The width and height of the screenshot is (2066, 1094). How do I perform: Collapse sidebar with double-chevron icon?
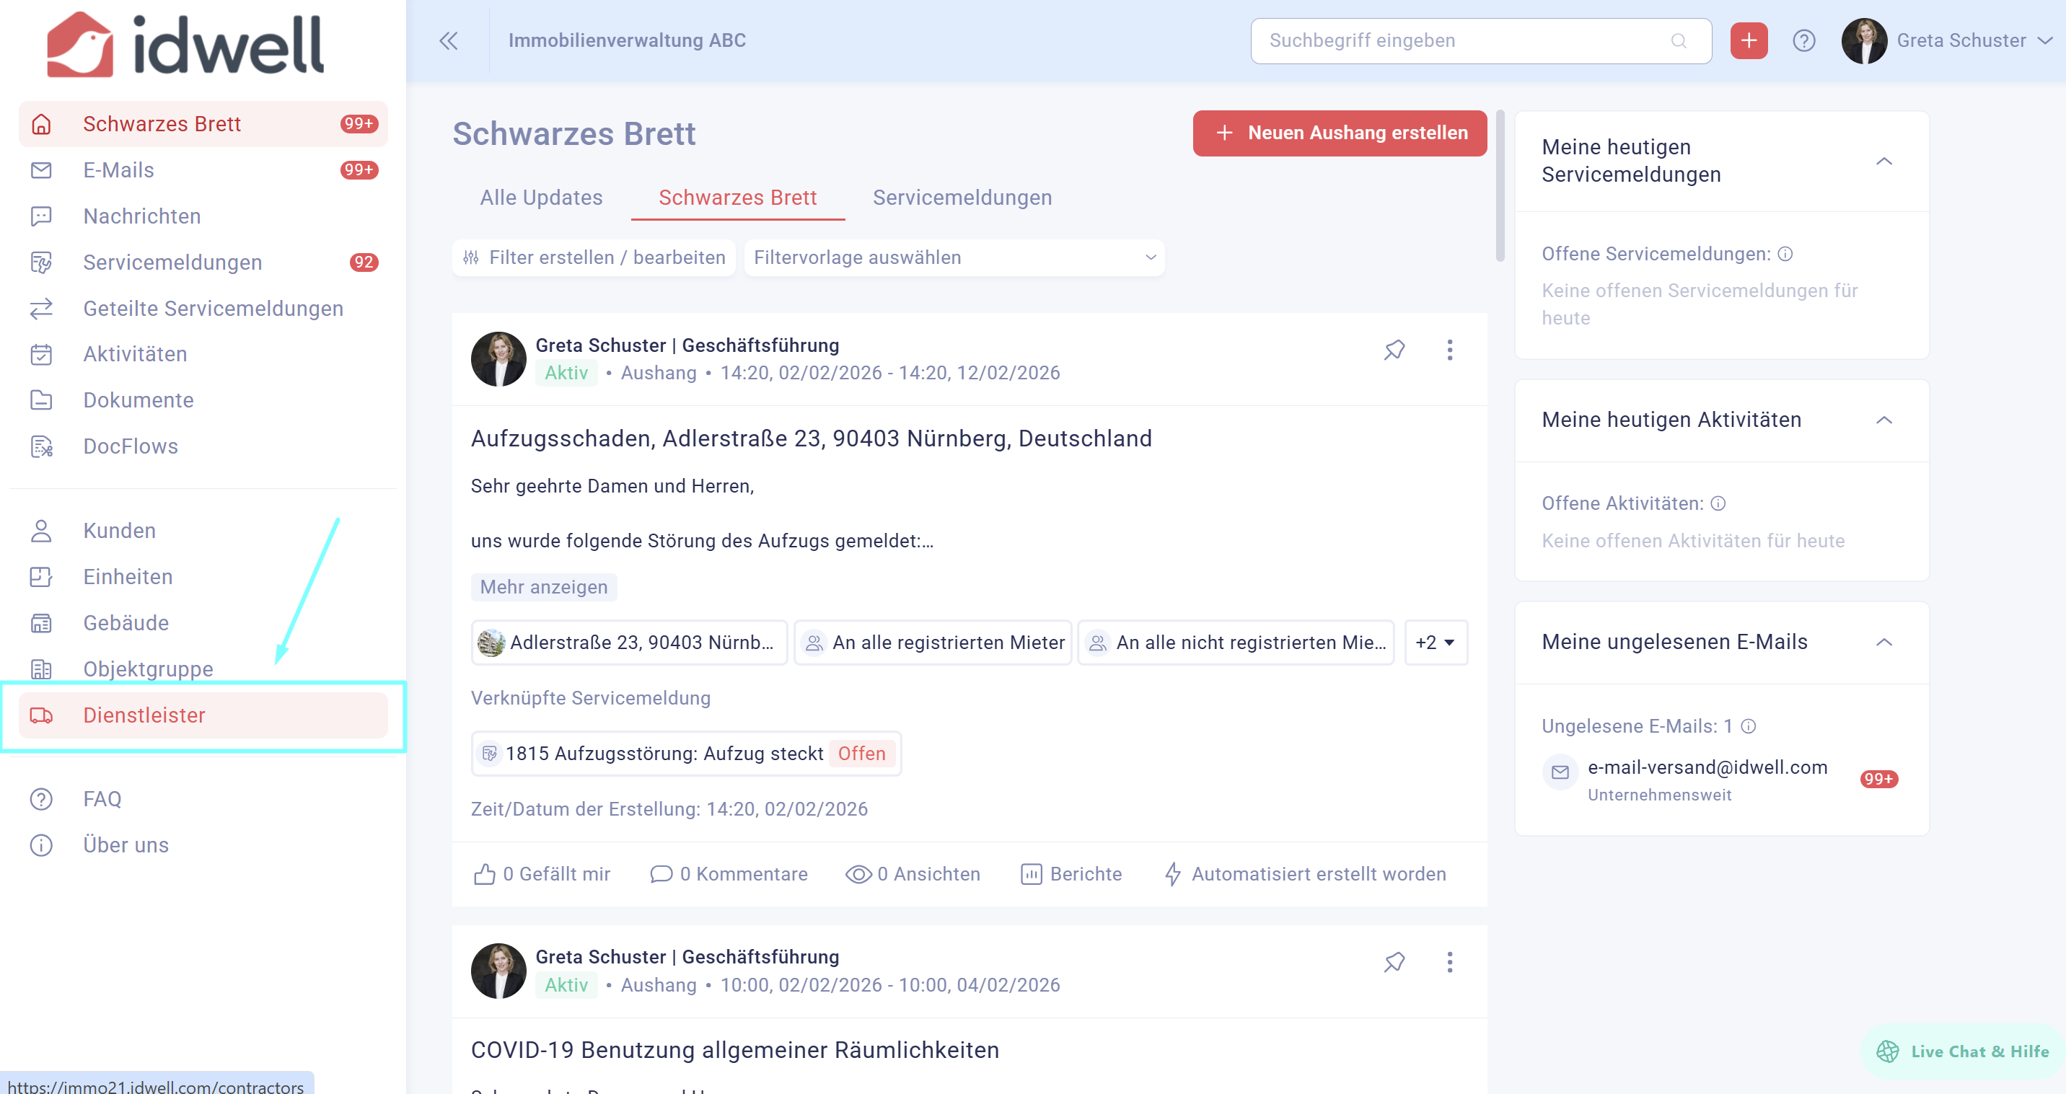(448, 41)
